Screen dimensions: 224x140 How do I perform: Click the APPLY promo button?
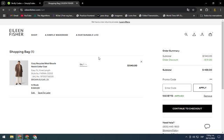click(202, 88)
